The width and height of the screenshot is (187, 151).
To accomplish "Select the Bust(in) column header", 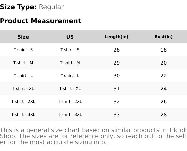I will point(163,37).
